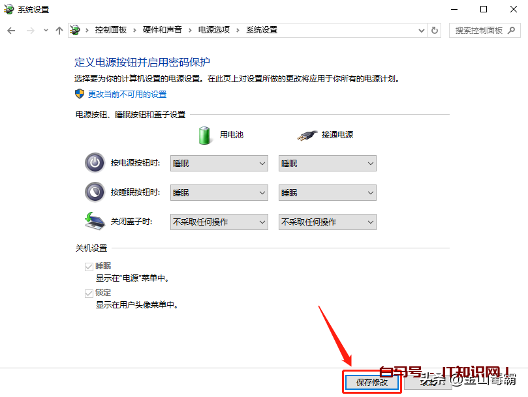Click the forward navigation arrow

click(29, 31)
